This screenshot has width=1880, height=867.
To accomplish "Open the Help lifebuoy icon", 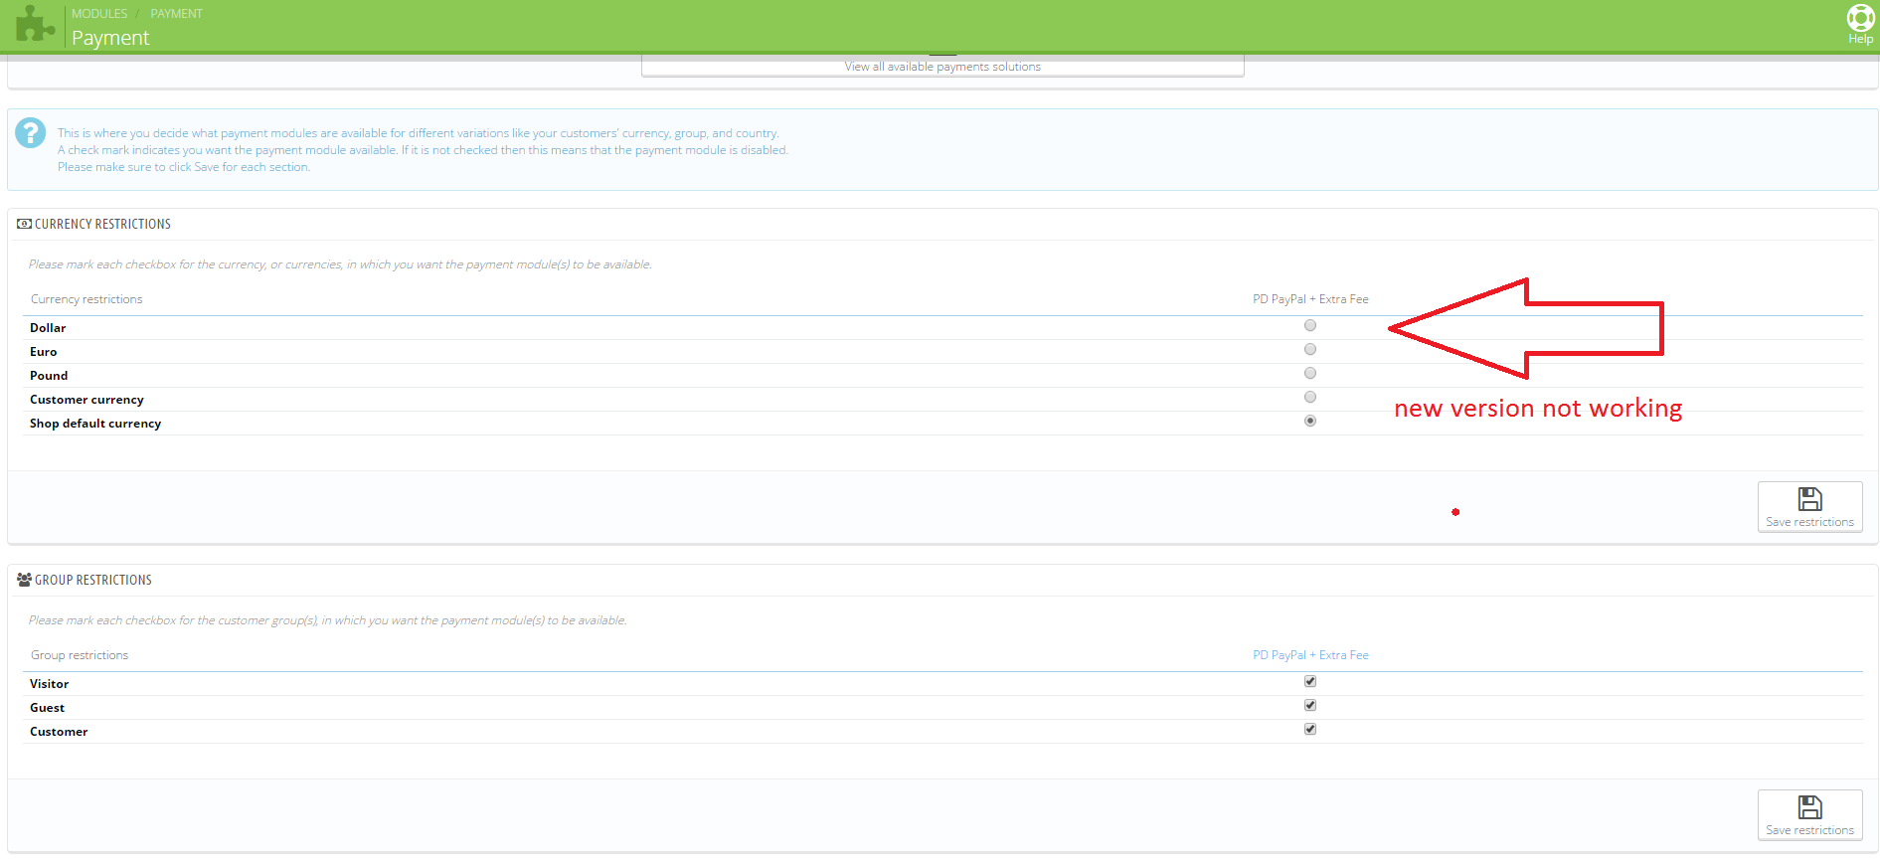I will (x=1860, y=18).
